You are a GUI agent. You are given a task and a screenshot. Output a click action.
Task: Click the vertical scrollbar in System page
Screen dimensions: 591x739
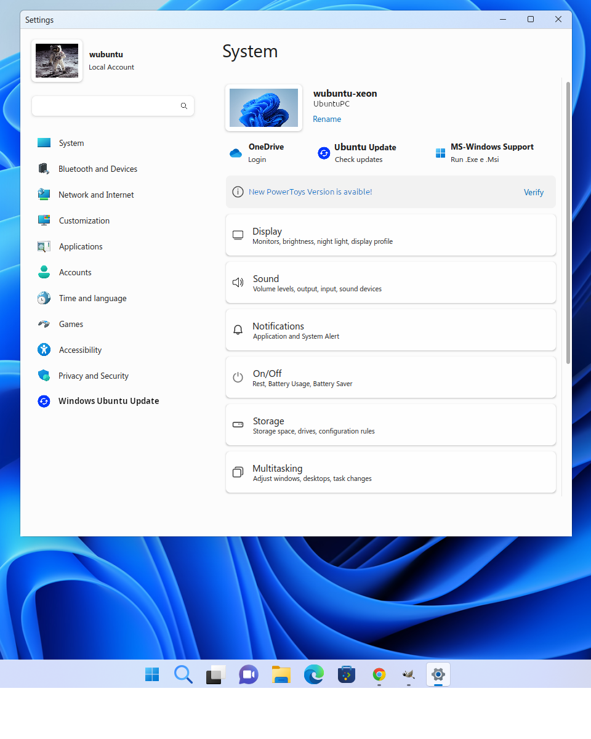(568, 222)
